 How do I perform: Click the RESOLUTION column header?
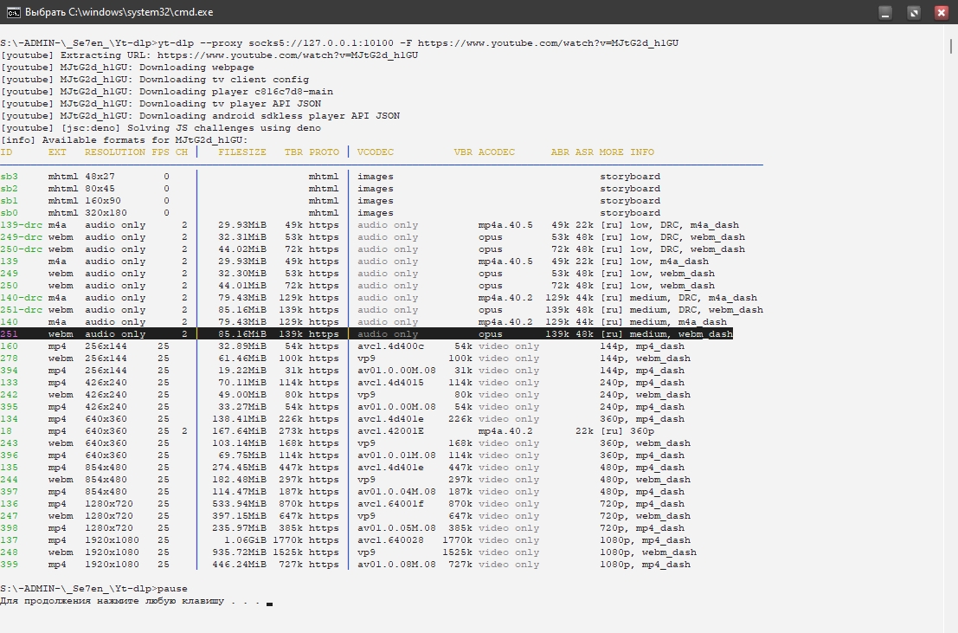(114, 152)
